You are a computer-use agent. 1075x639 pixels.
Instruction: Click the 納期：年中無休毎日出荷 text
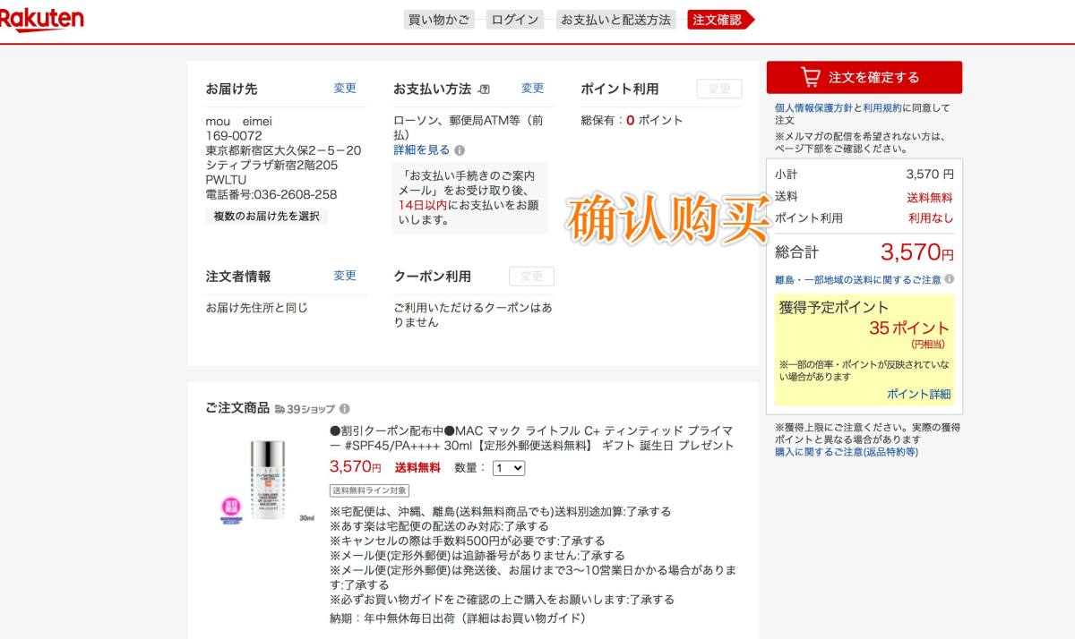tap(458, 618)
